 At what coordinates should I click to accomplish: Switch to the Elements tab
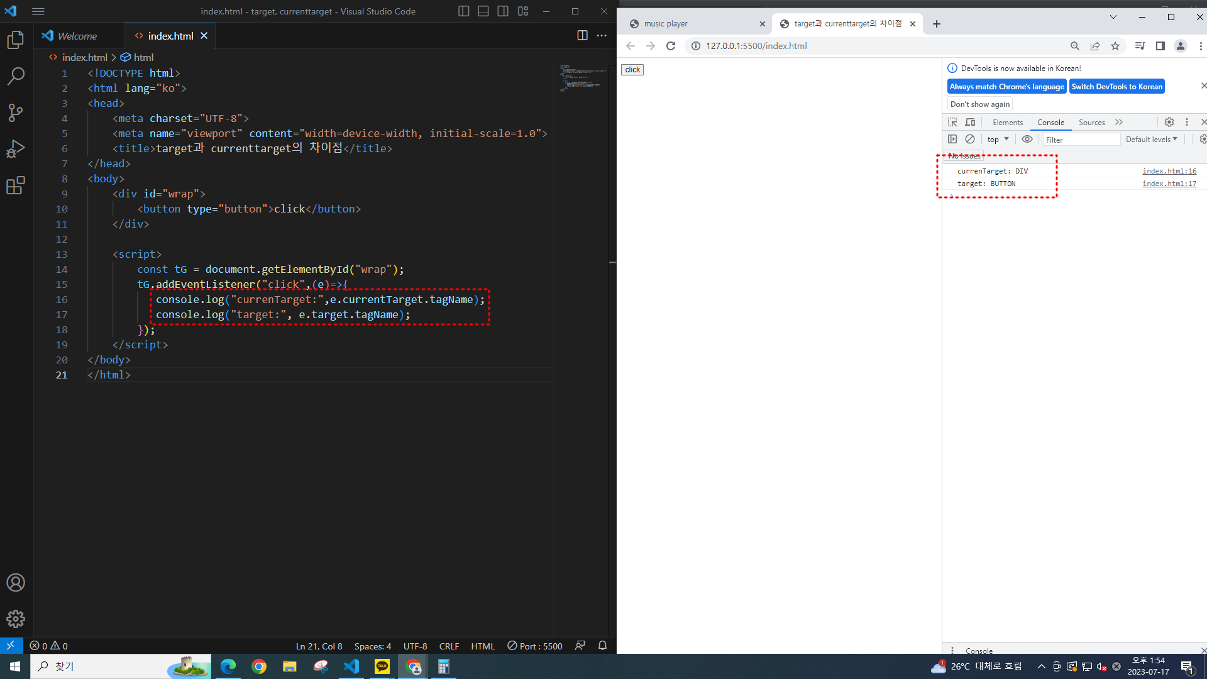(x=1008, y=123)
